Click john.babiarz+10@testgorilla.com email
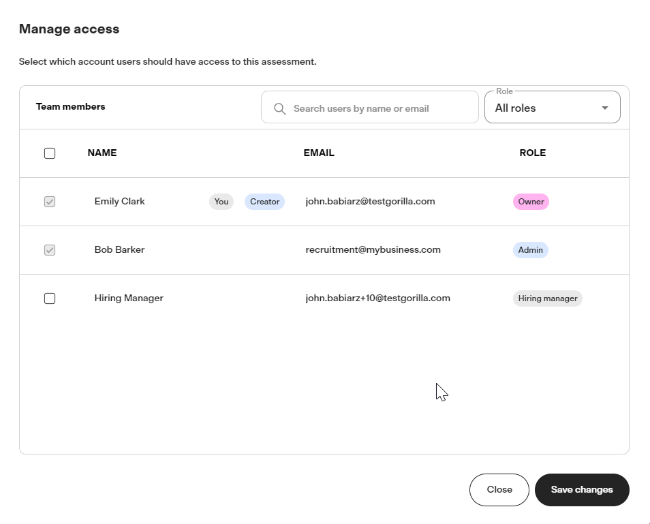The width and height of the screenshot is (650, 524). (x=377, y=298)
